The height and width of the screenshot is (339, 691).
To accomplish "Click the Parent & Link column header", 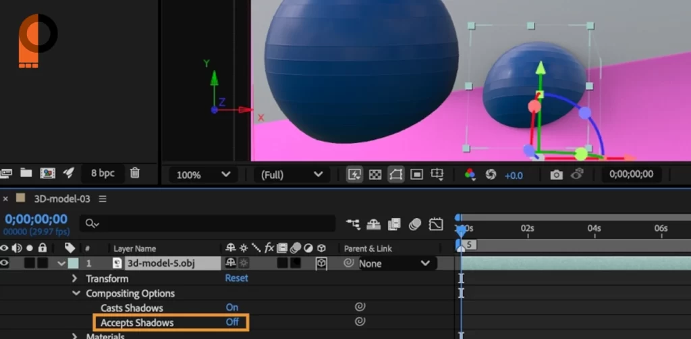I will pyautogui.click(x=368, y=249).
